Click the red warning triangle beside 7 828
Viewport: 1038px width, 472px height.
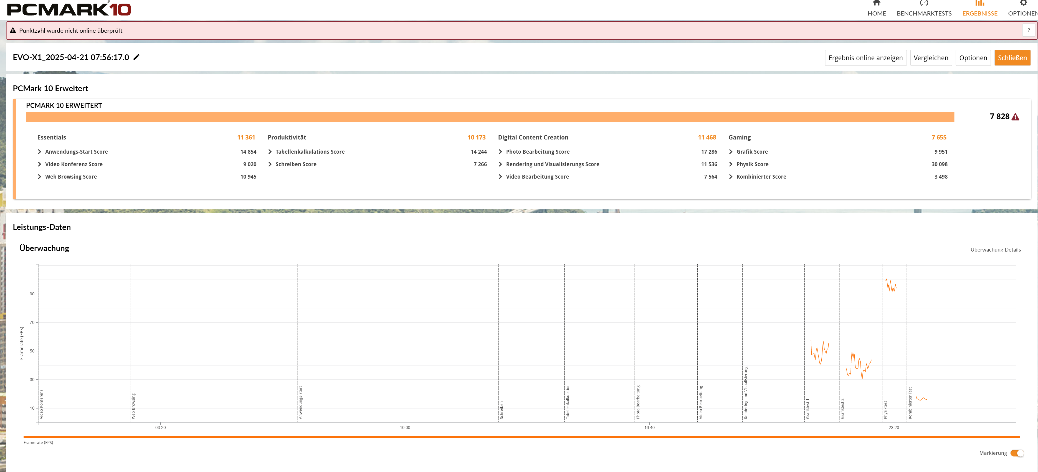(x=1016, y=117)
